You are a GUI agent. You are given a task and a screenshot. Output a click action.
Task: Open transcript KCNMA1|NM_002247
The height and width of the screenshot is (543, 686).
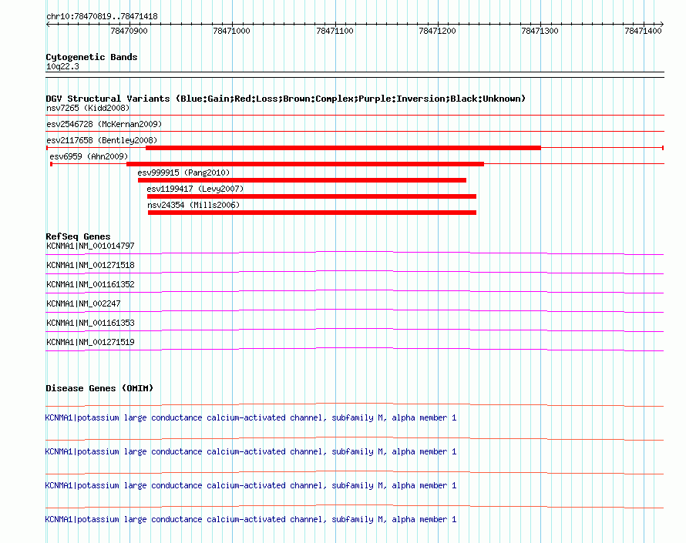pyautogui.click(x=83, y=304)
